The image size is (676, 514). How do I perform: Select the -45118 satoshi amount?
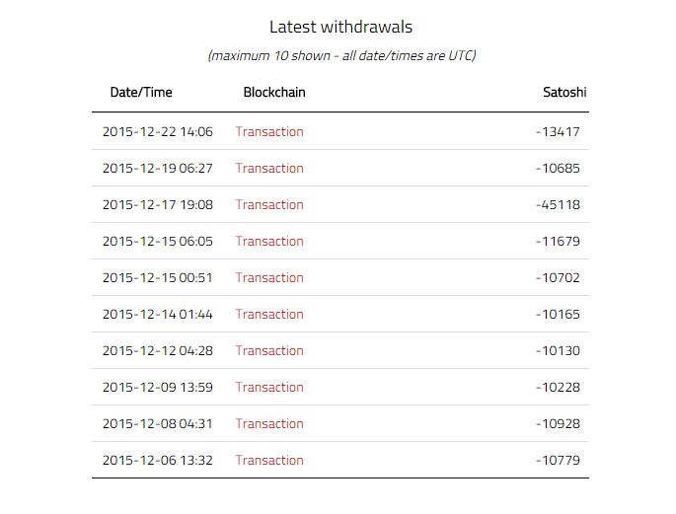point(558,204)
